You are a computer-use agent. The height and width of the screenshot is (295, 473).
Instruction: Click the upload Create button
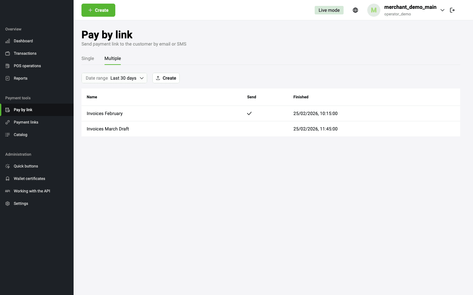[x=166, y=78]
